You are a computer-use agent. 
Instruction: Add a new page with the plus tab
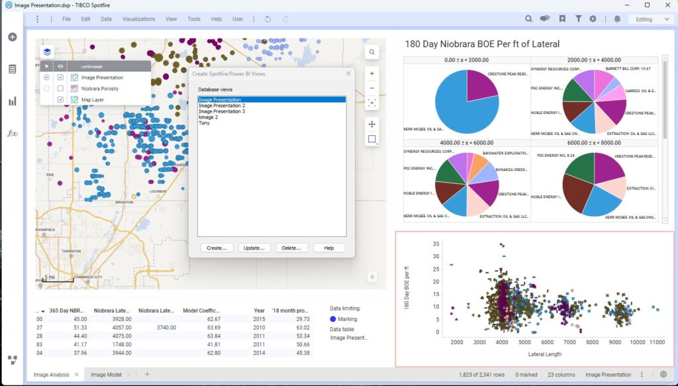pos(147,374)
